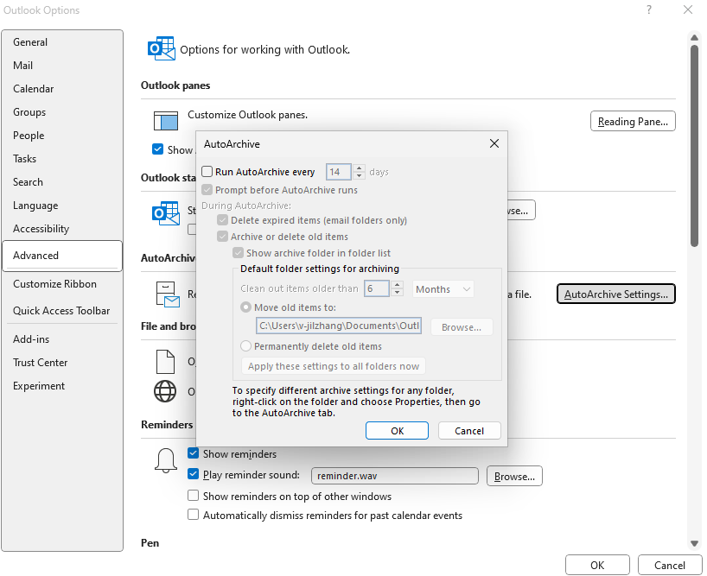Open the Mail options category
The width and height of the screenshot is (707, 576).
[x=61, y=66]
